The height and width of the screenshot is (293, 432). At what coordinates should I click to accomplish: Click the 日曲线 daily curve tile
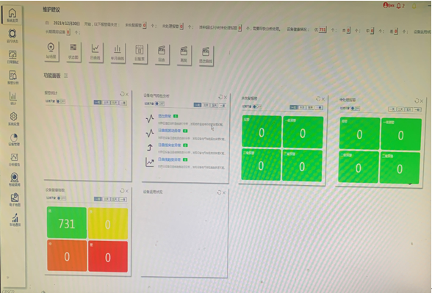click(96, 52)
